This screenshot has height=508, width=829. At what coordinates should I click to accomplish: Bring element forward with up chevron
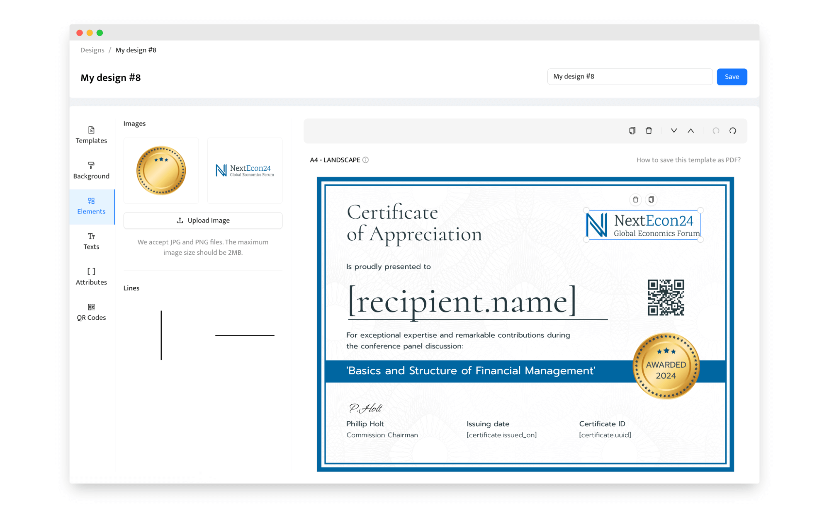(691, 131)
